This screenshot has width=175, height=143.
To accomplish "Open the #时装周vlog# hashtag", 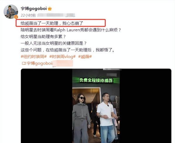I will [62, 57].
